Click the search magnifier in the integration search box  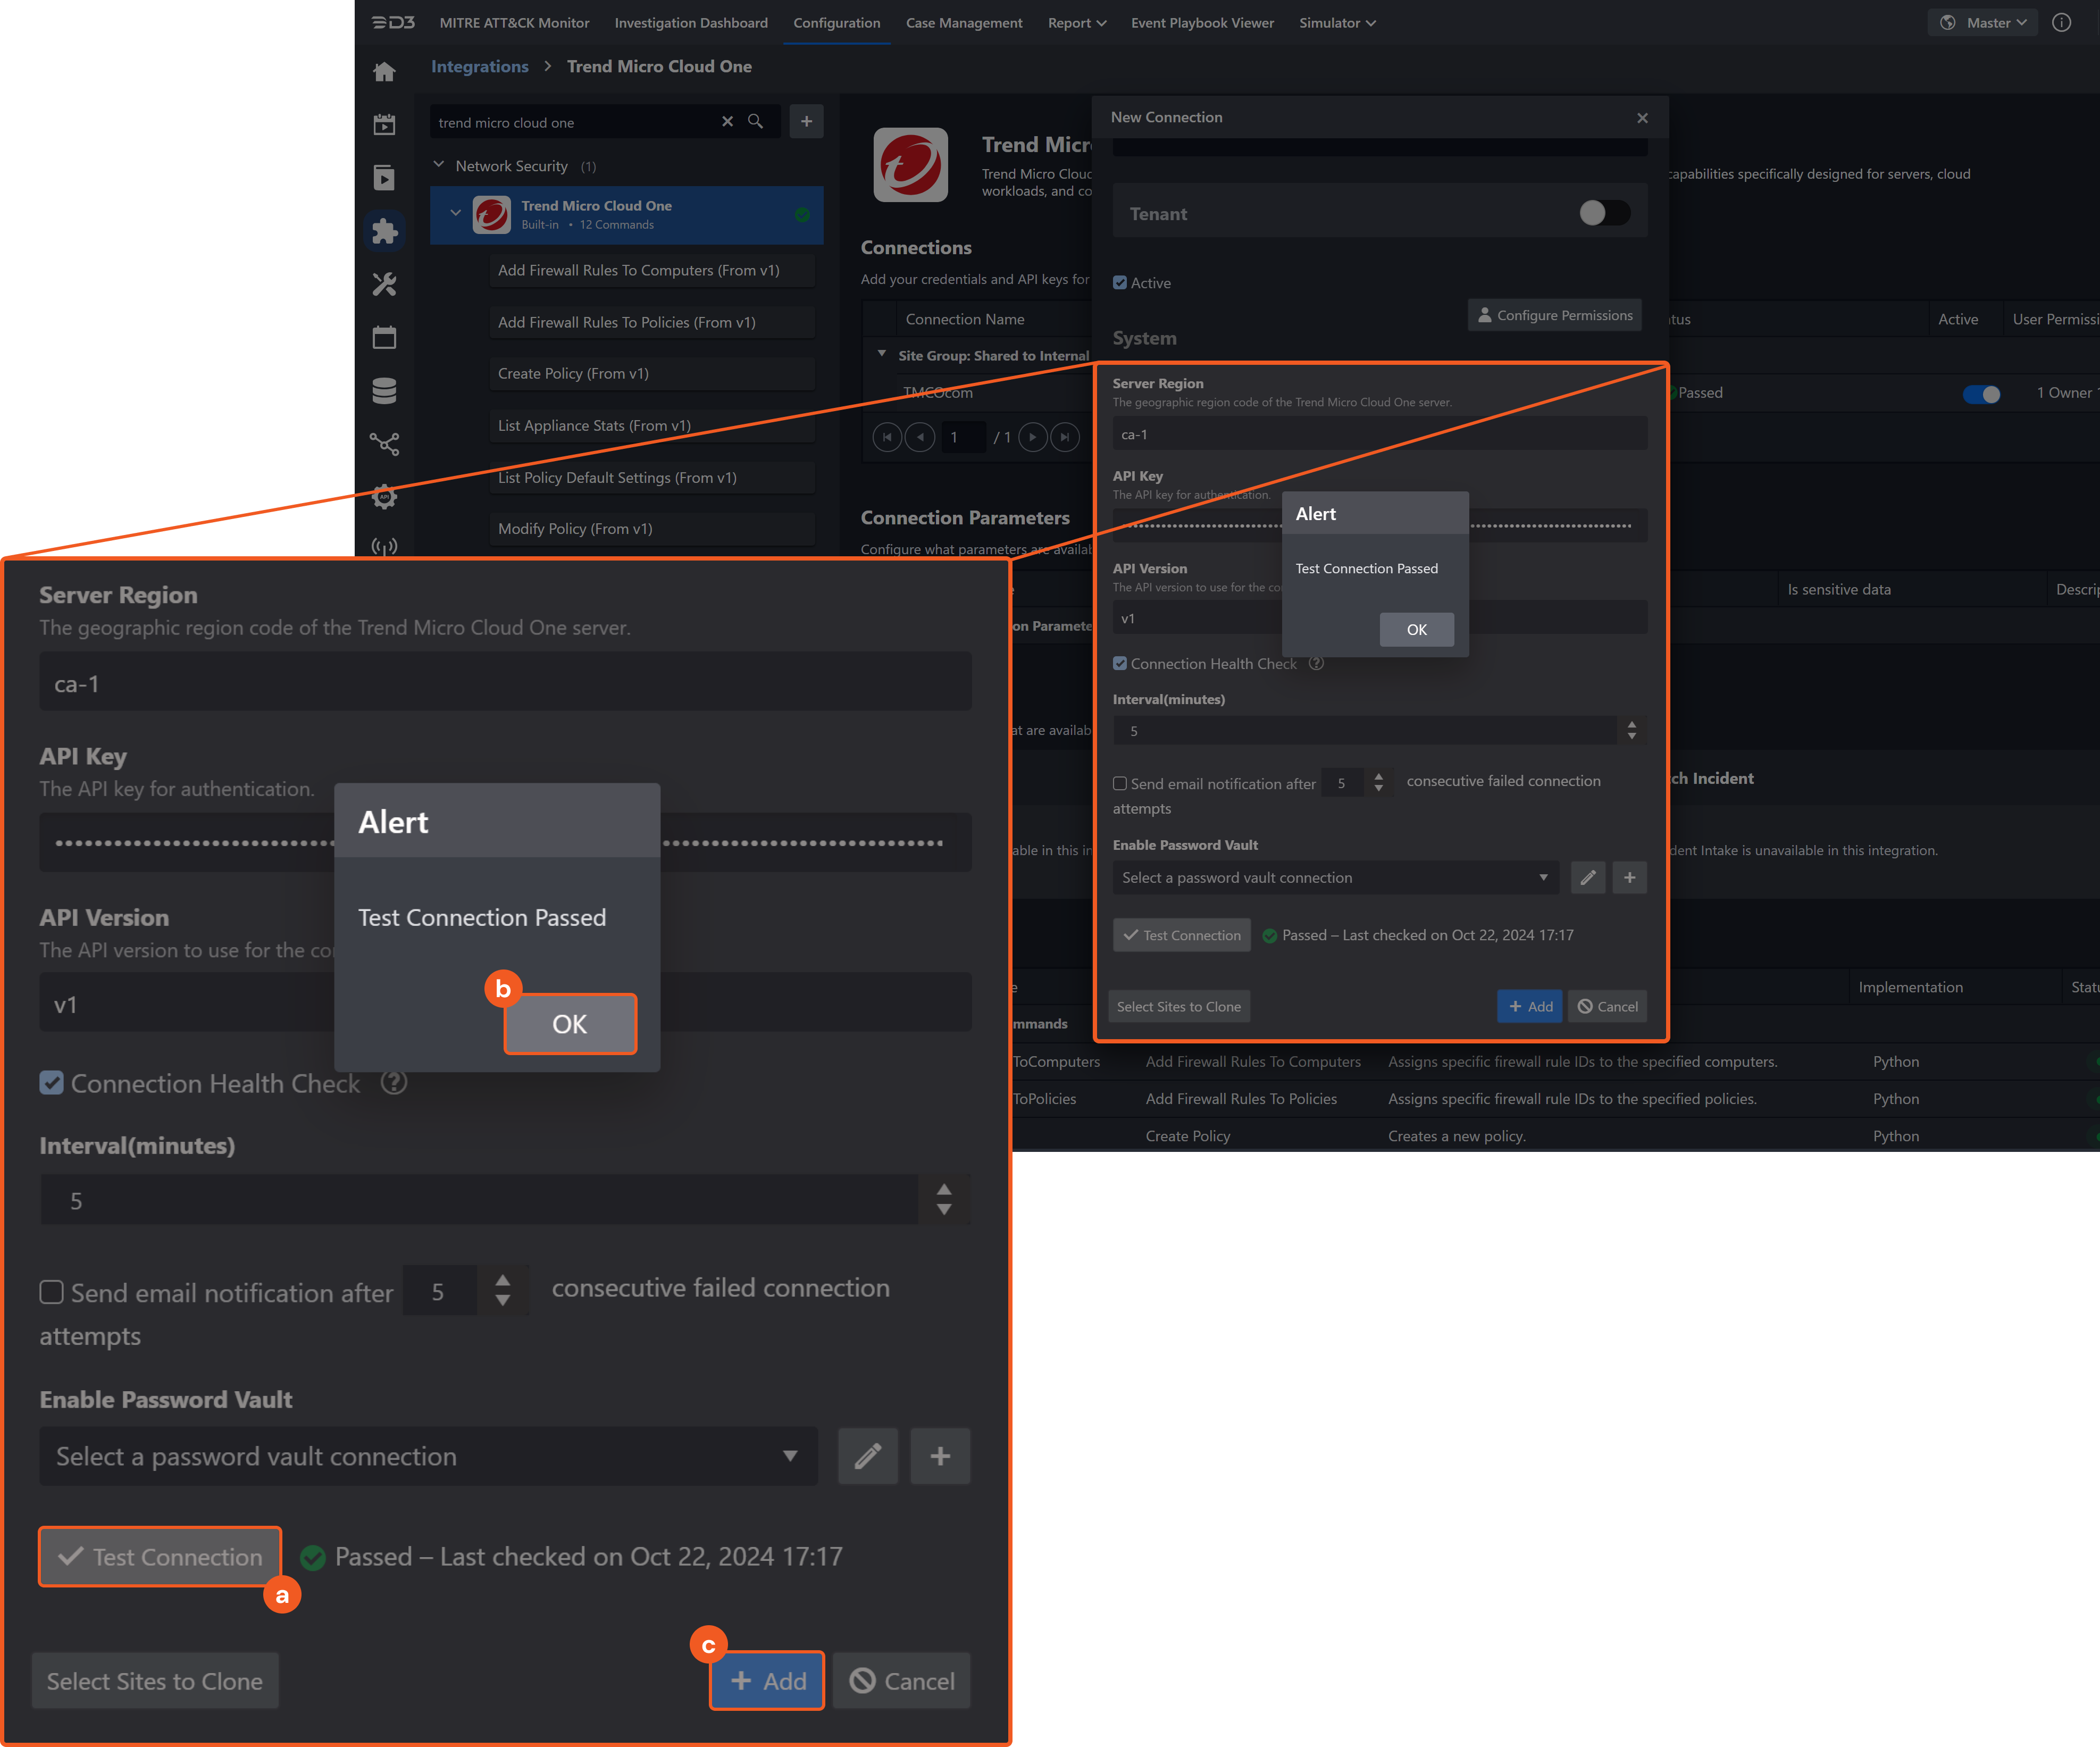coord(756,122)
